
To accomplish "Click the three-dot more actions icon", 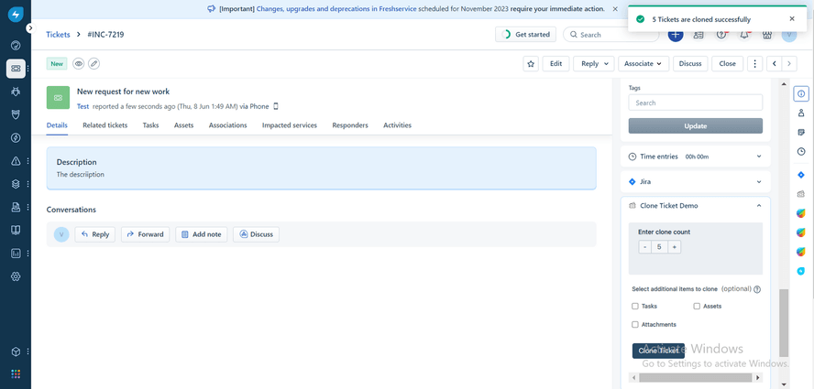I will coord(754,64).
